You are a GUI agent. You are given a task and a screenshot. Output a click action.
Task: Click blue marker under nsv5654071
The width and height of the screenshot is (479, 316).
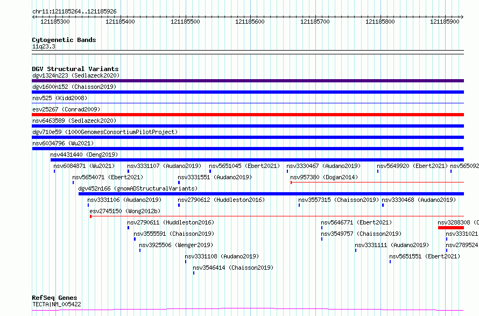pos(73,182)
